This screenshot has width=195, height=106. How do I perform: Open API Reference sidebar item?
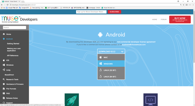coord(13,56)
